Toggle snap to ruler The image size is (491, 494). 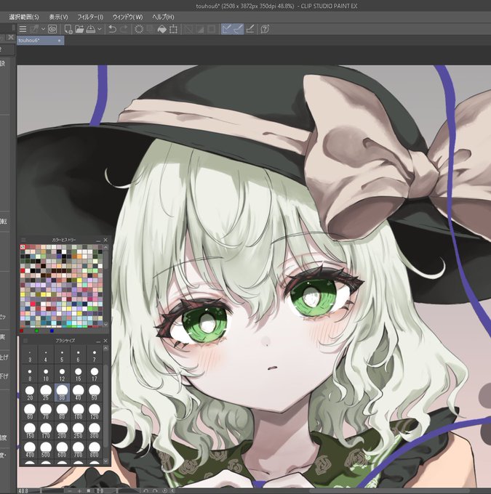click(x=226, y=29)
